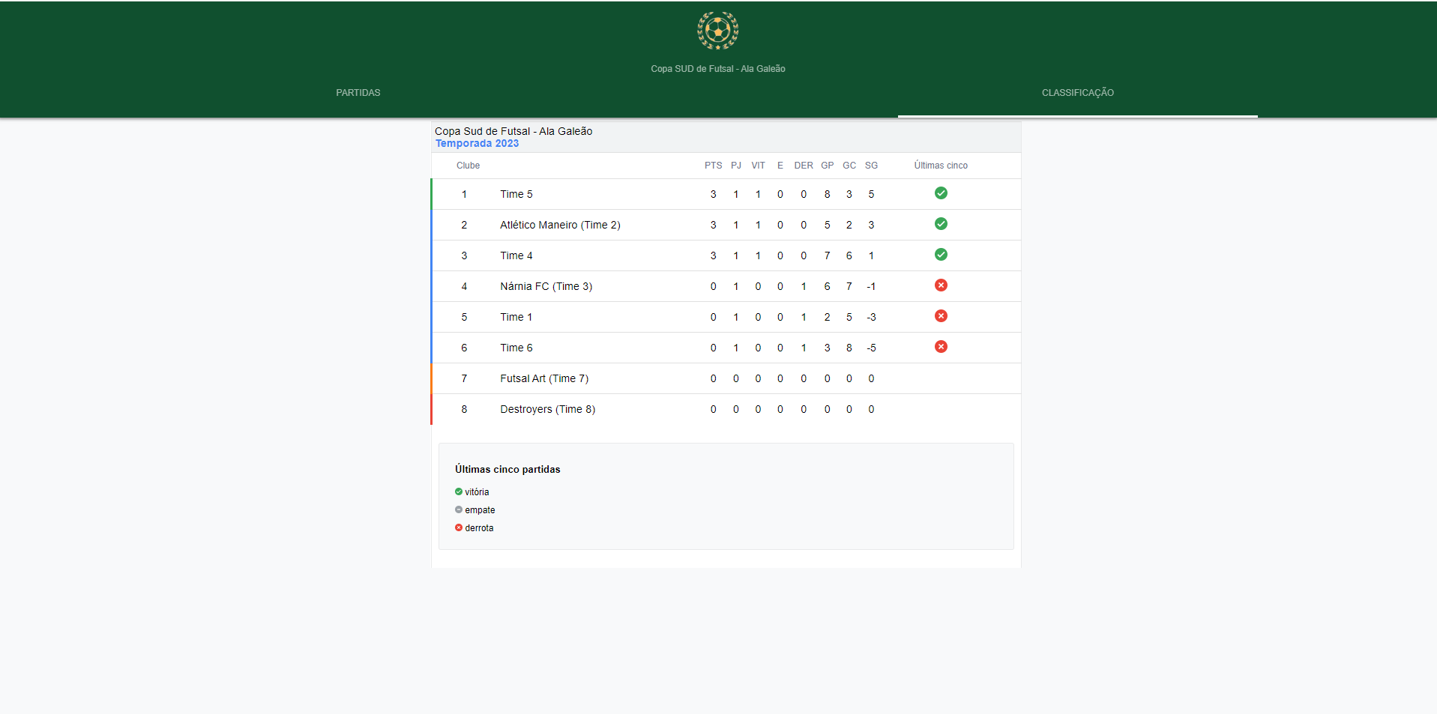Open the Destroyers (Time 8) team row

(x=547, y=410)
